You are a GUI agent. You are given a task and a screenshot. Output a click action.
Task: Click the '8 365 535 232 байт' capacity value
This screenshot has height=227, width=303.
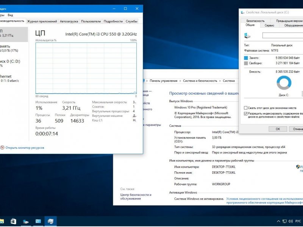[287, 72]
